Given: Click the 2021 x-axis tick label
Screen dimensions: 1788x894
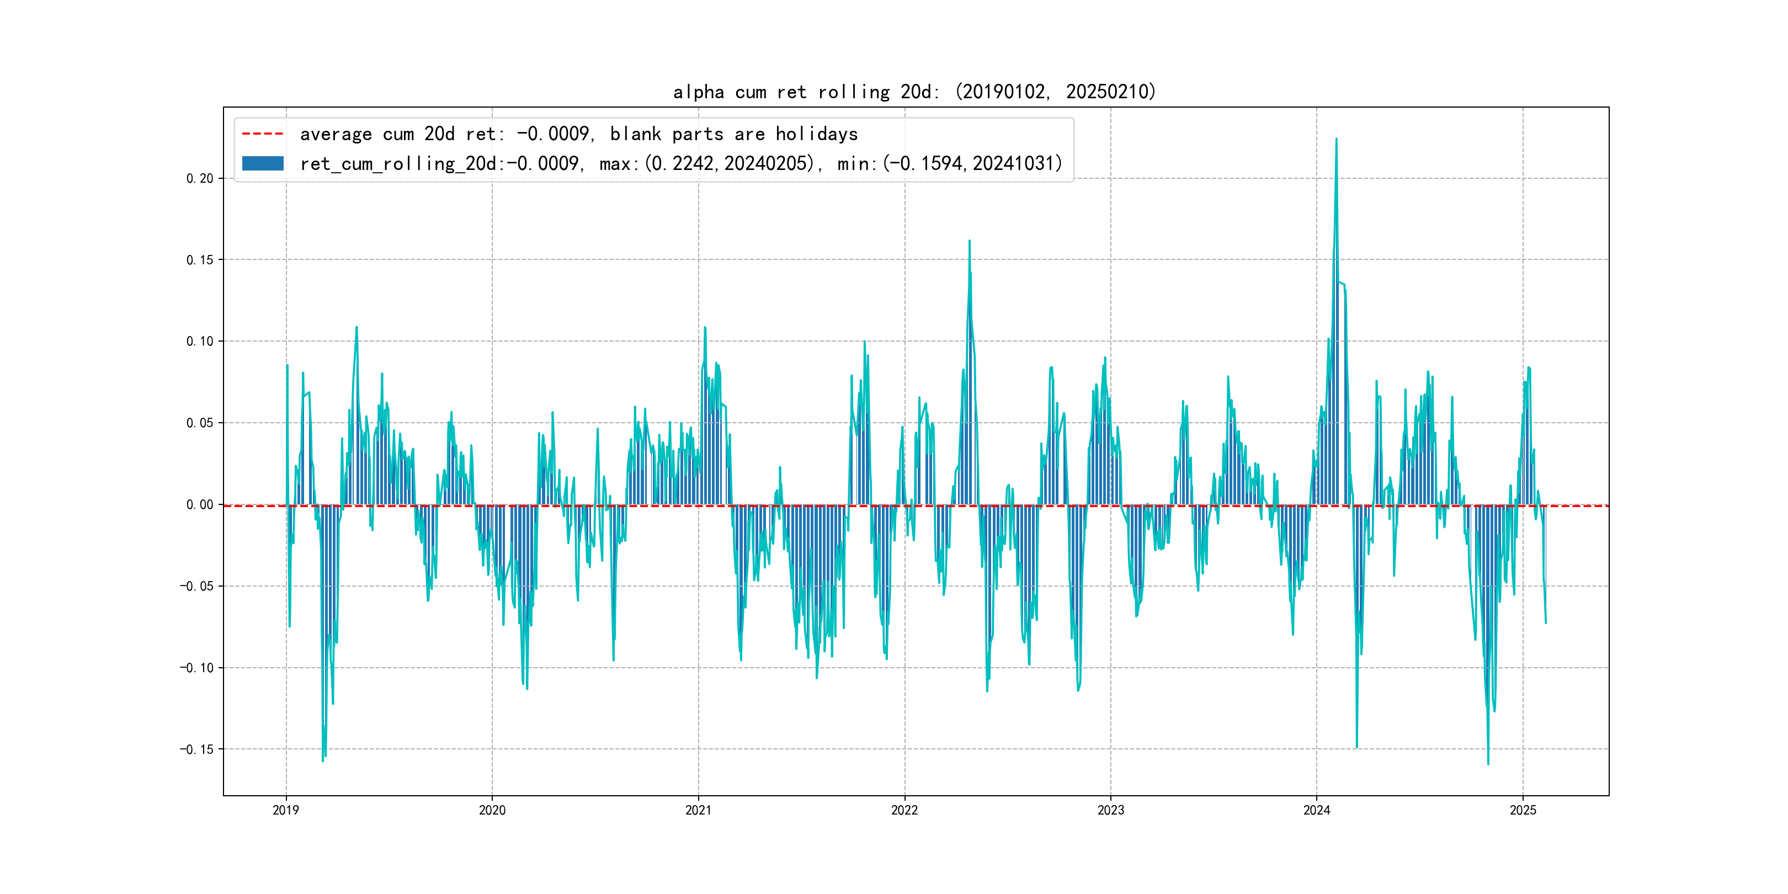Looking at the screenshot, I should tap(698, 810).
